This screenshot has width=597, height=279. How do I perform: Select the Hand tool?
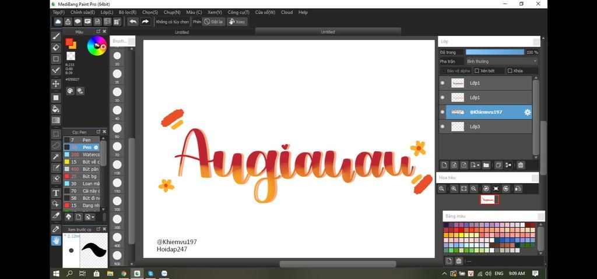(x=56, y=240)
